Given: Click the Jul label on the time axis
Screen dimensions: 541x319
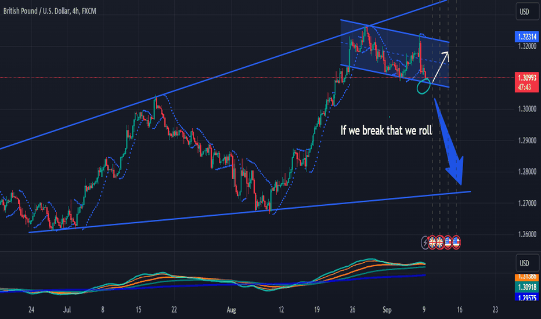Looking at the screenshot, I should [x=67, y=310].
